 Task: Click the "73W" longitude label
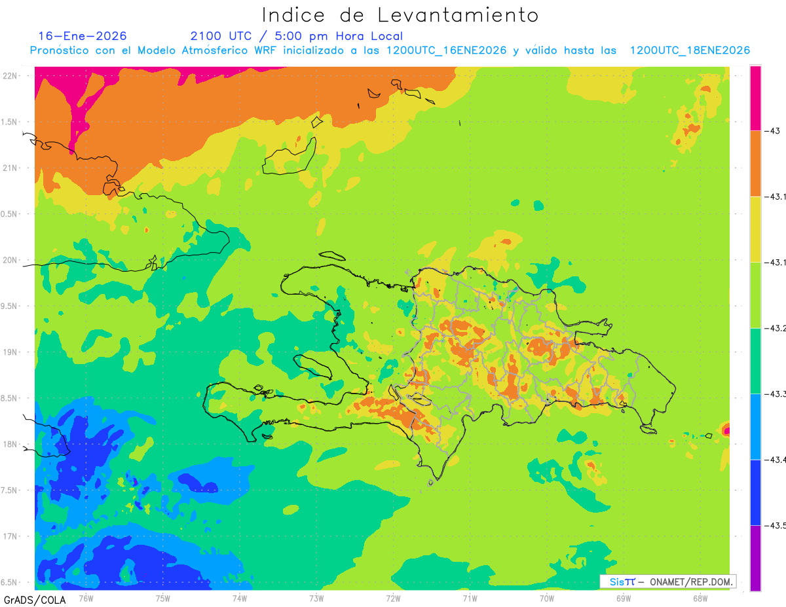pos(316,598)
